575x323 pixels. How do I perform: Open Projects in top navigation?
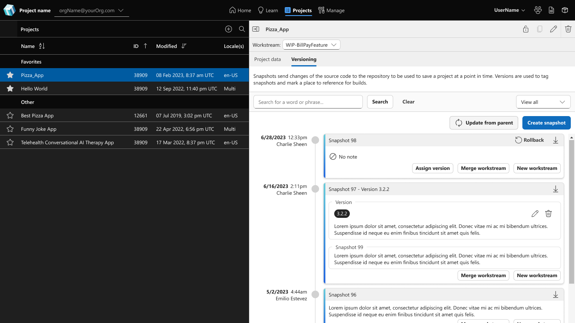click(x=298, y=11)
